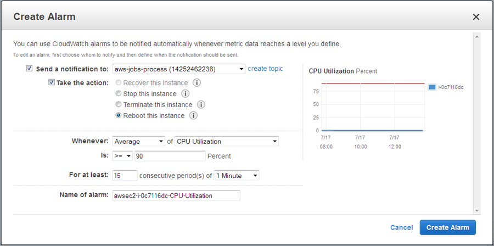
Task: Click info icon next to Stop this instance
Action: click(x=185, y=94)
